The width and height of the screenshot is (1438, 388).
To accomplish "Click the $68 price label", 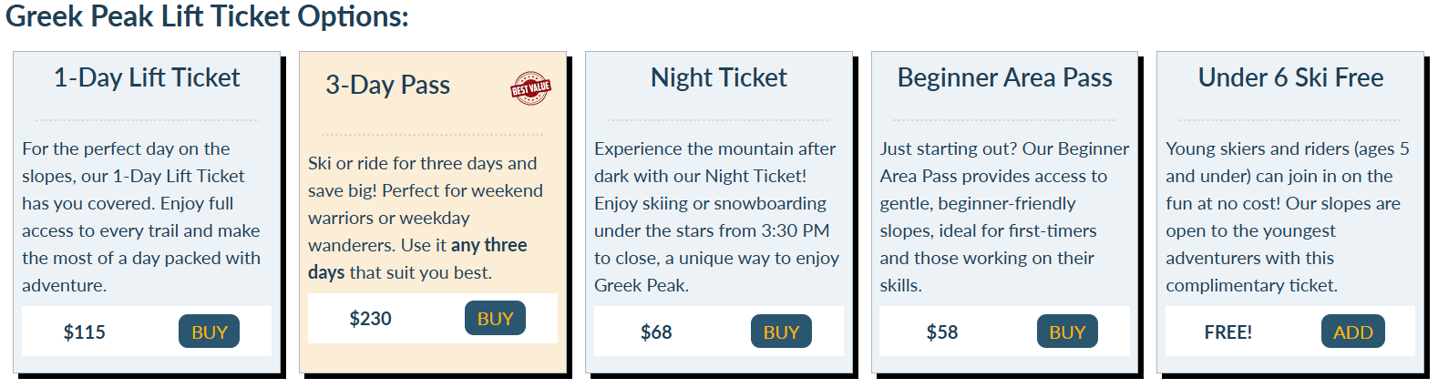I will 656,332.
